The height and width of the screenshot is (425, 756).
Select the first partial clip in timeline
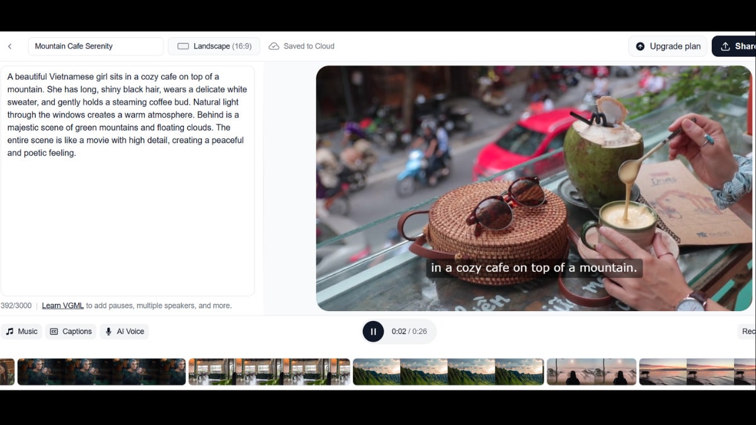point(7,371)
